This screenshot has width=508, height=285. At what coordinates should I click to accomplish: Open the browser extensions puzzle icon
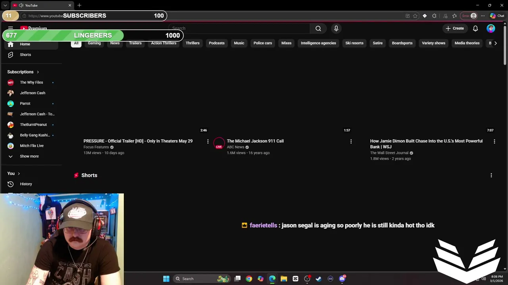point(434,16)
